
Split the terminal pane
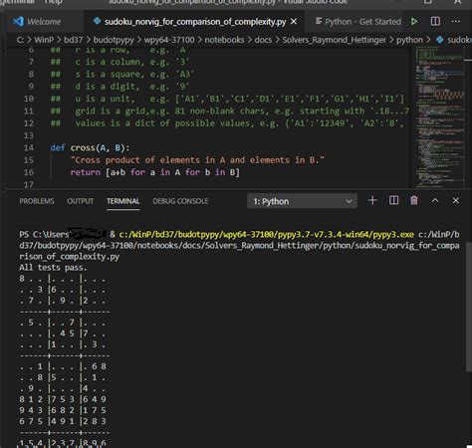393,200
